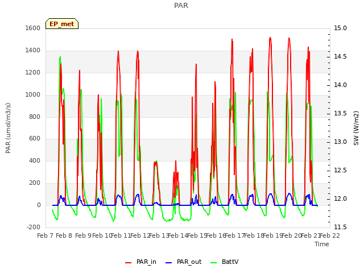Click the Time x-axis label

tap(322, 244)
